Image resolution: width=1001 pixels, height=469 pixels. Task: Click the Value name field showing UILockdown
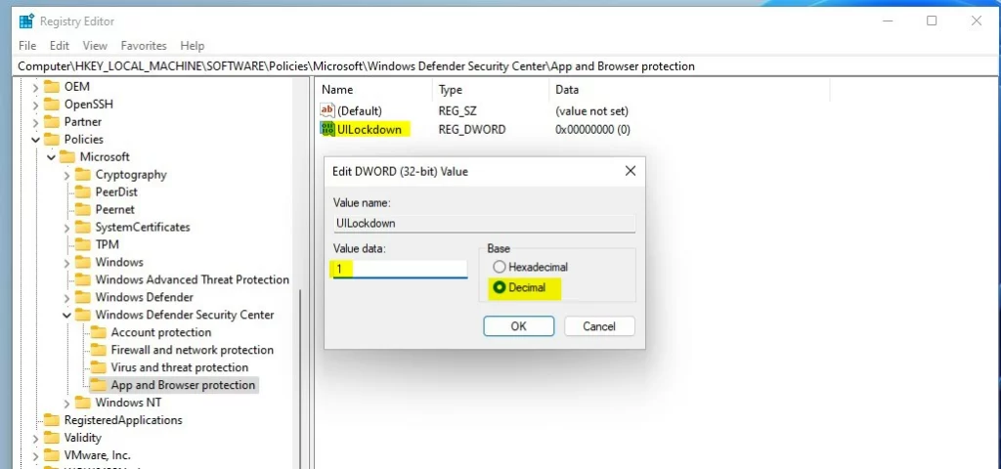(484, 224)
